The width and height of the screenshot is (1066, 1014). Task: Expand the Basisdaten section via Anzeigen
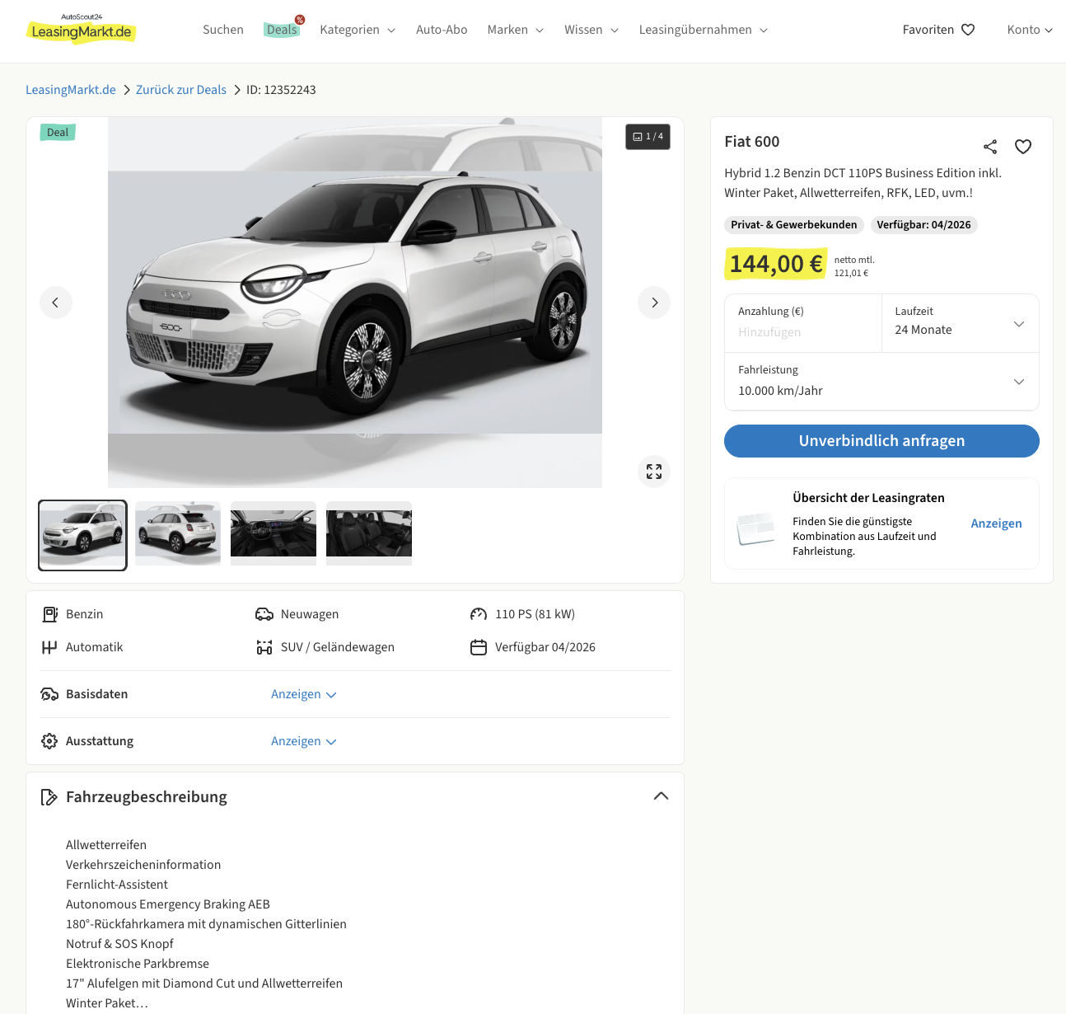[303, 694]
